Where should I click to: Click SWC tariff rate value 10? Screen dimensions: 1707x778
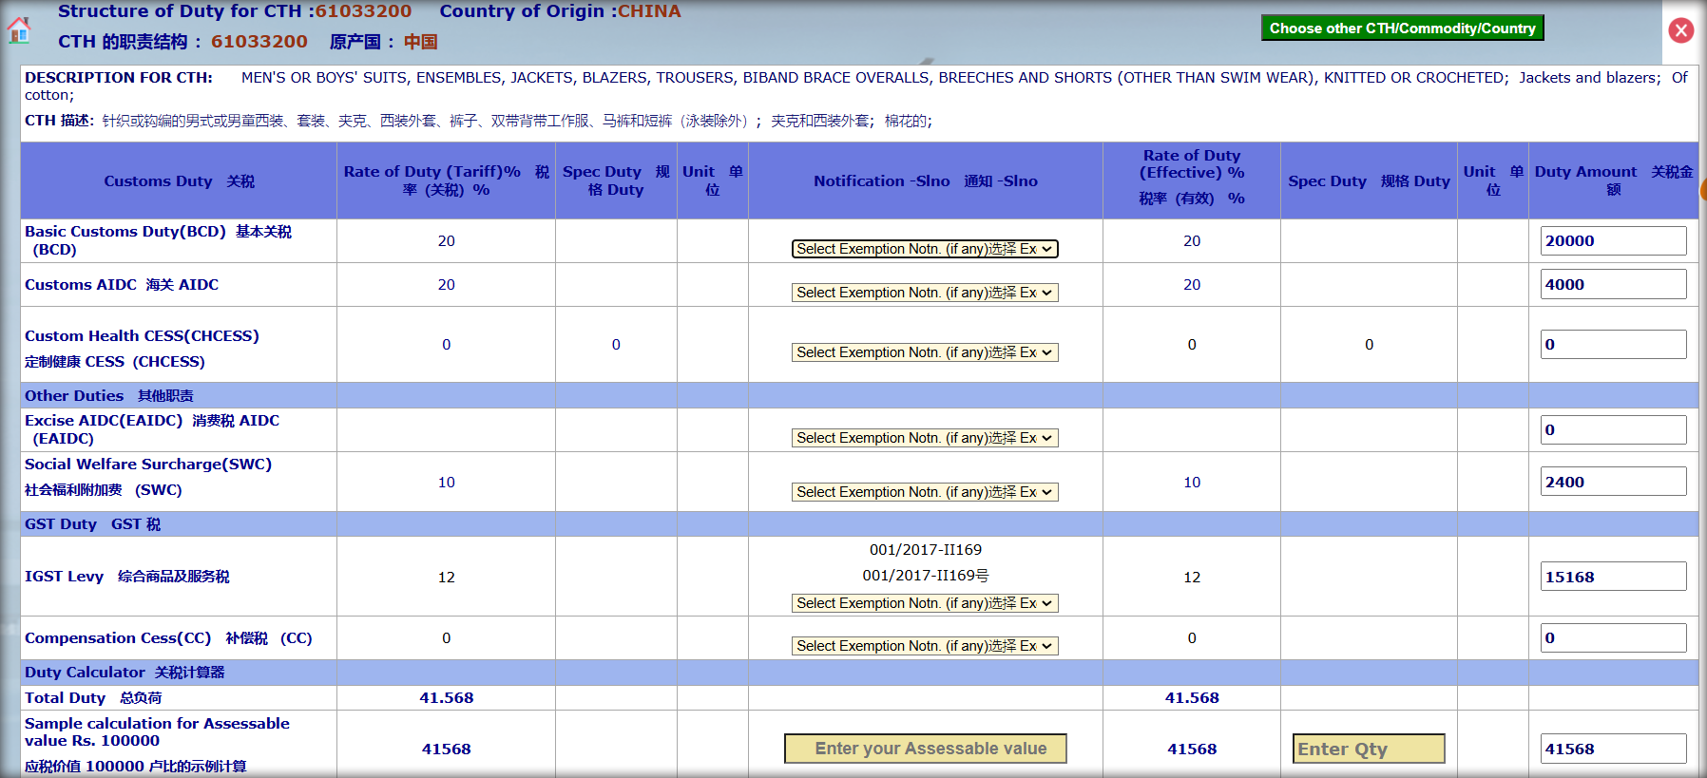tap(446, 482)
